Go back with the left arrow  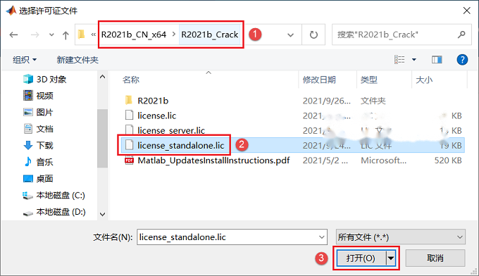[13, 34]
